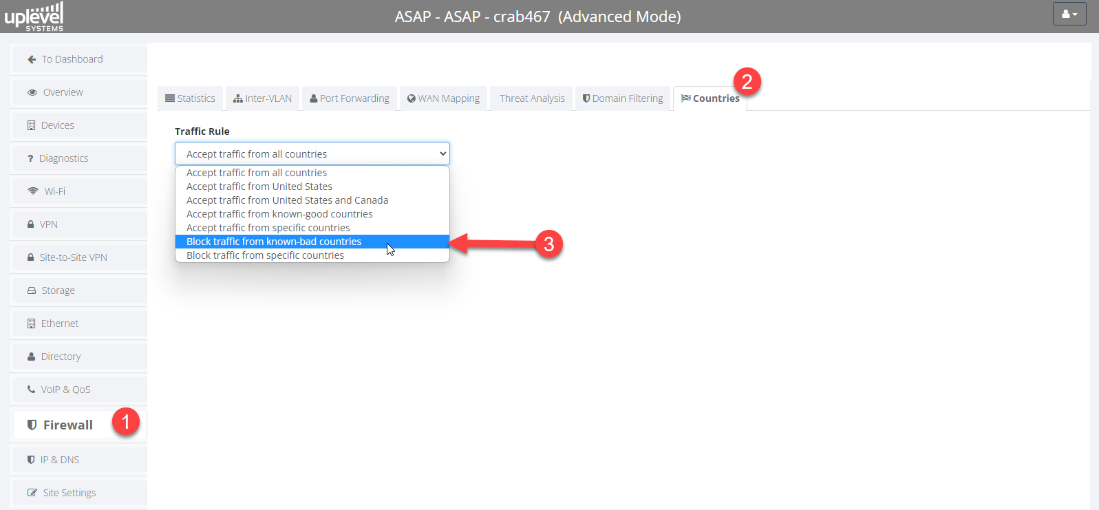
Task: Click the VPN lock icon
Action: click(x=30, y=224)
